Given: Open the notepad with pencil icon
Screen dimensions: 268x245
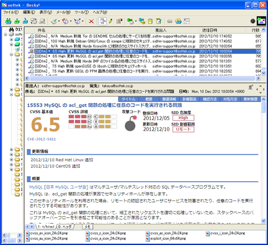Looking at the screenshot, I should coord(159,21).
